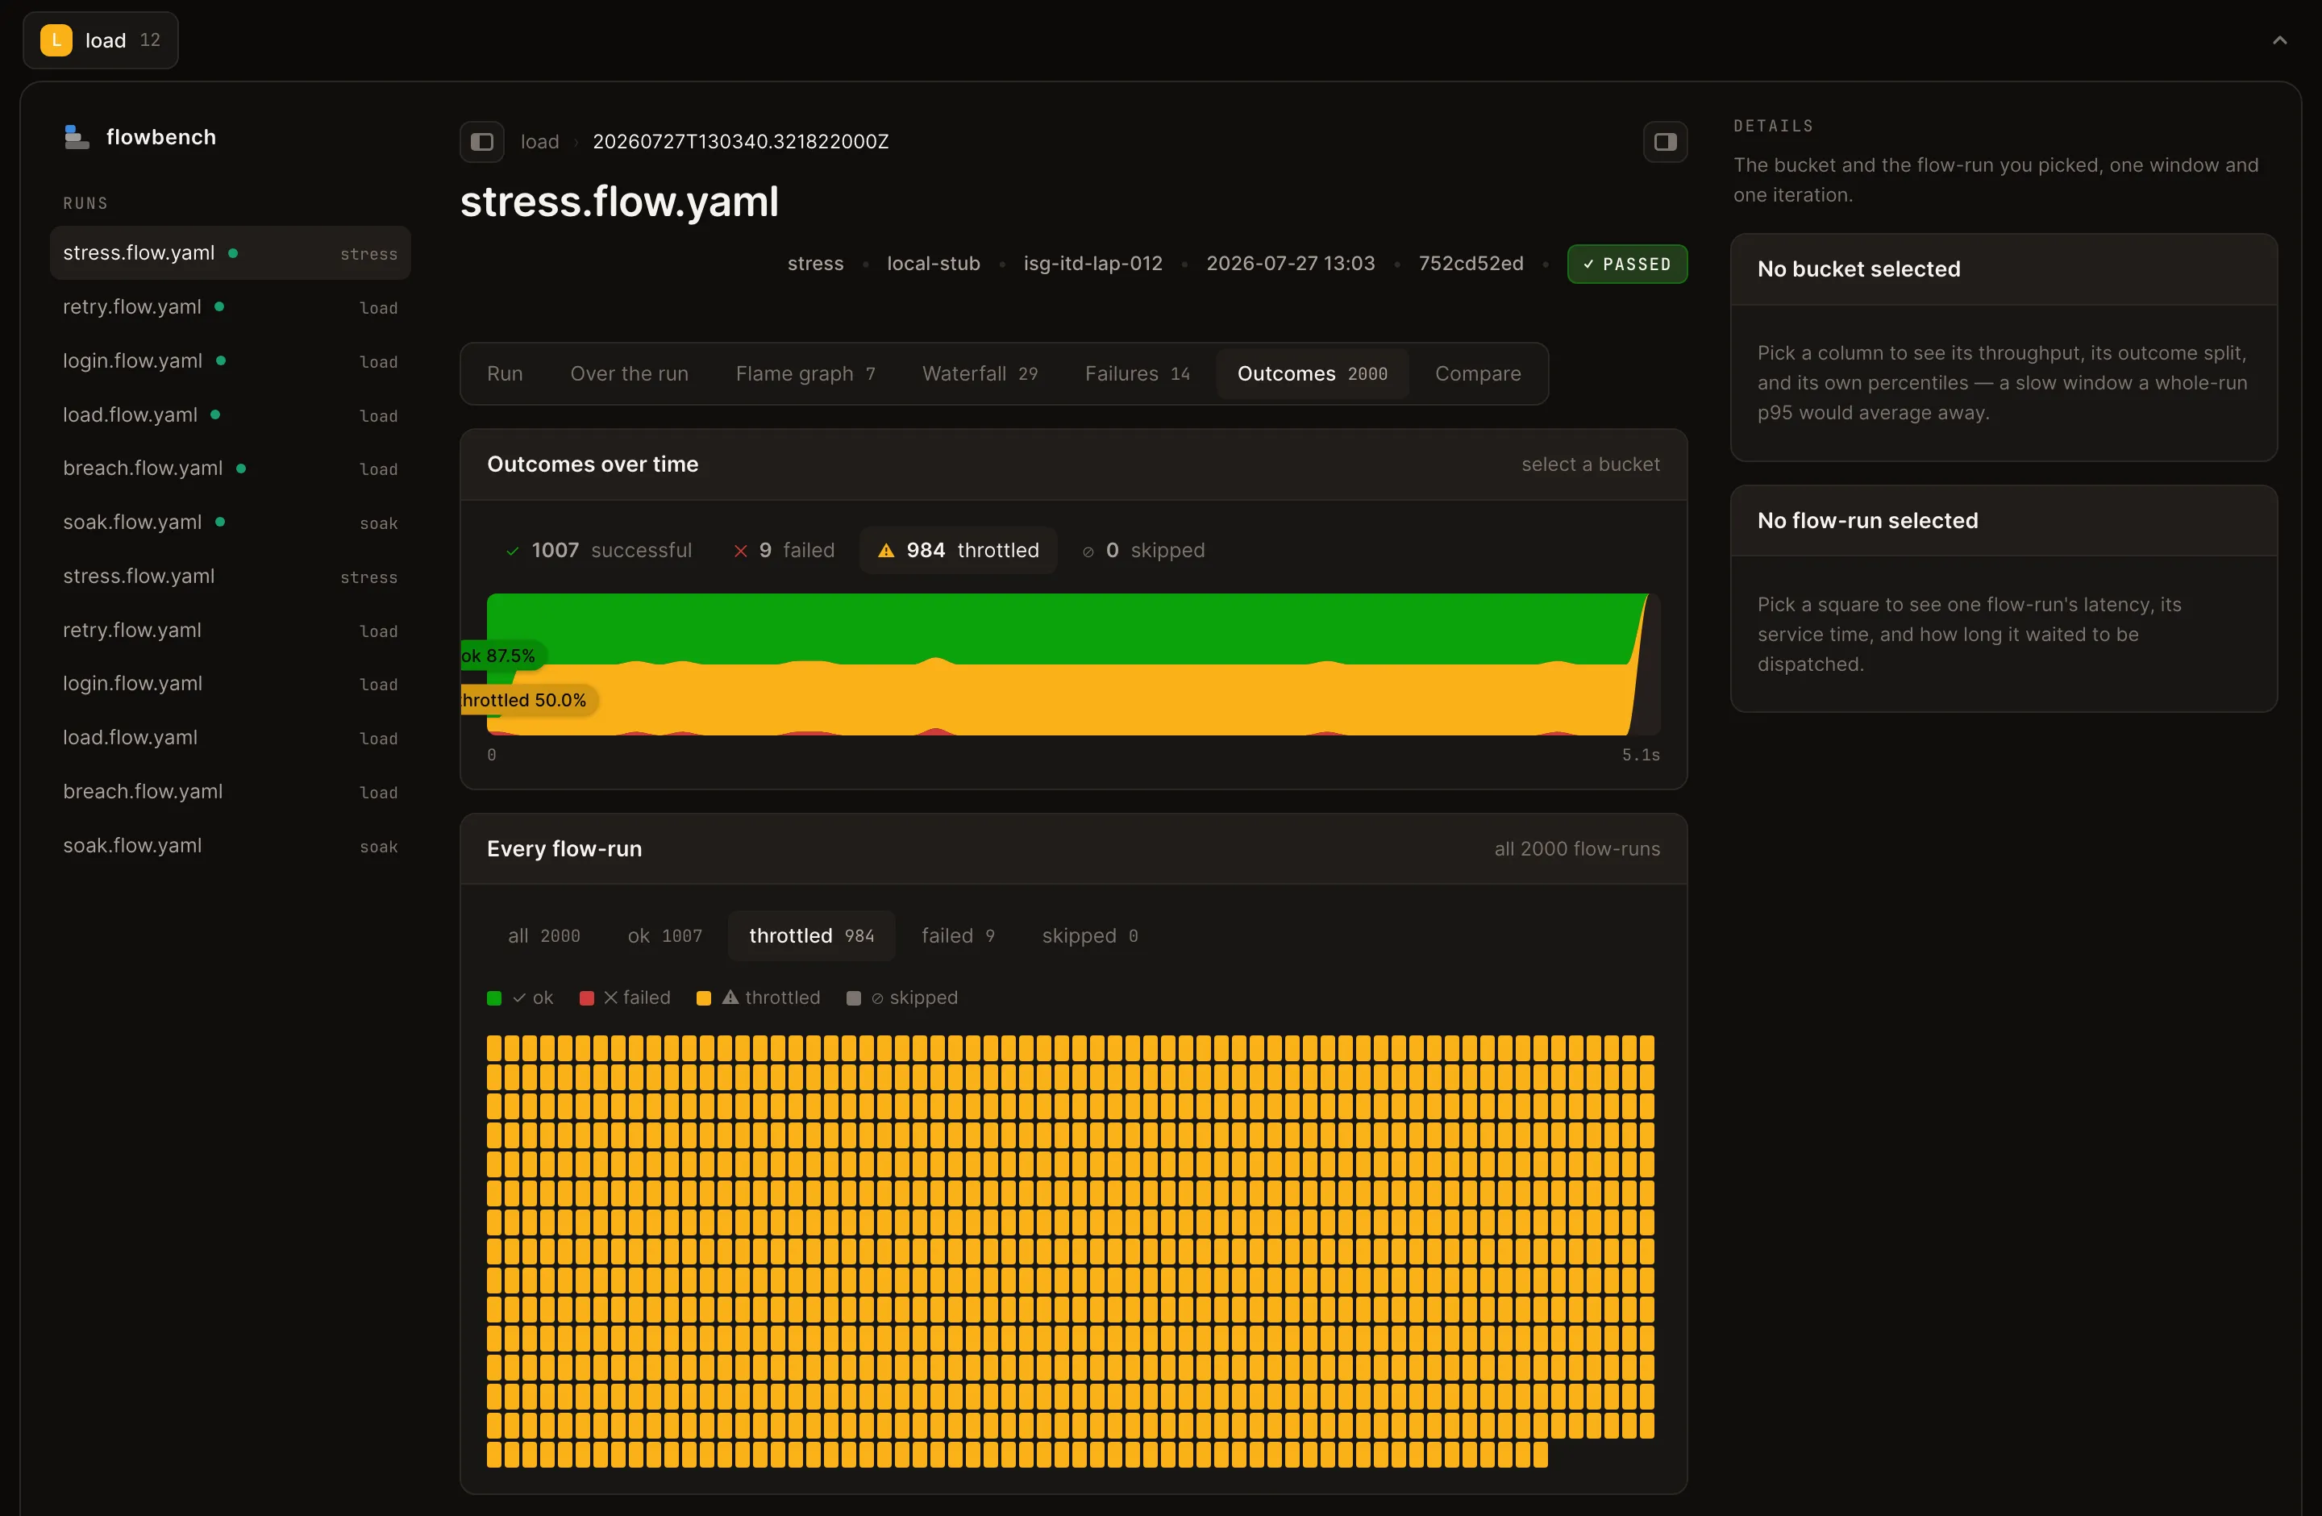The height and width of the screenshot is (1516, 2322).
Task: Click the 'select a bucket' hint text
Action: [1590, 464]
